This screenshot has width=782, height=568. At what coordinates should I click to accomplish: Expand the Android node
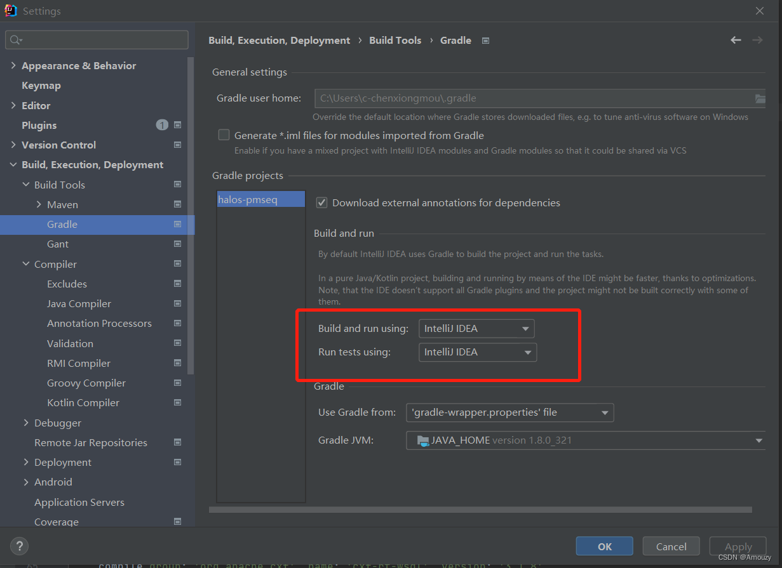tap(26, 482)
